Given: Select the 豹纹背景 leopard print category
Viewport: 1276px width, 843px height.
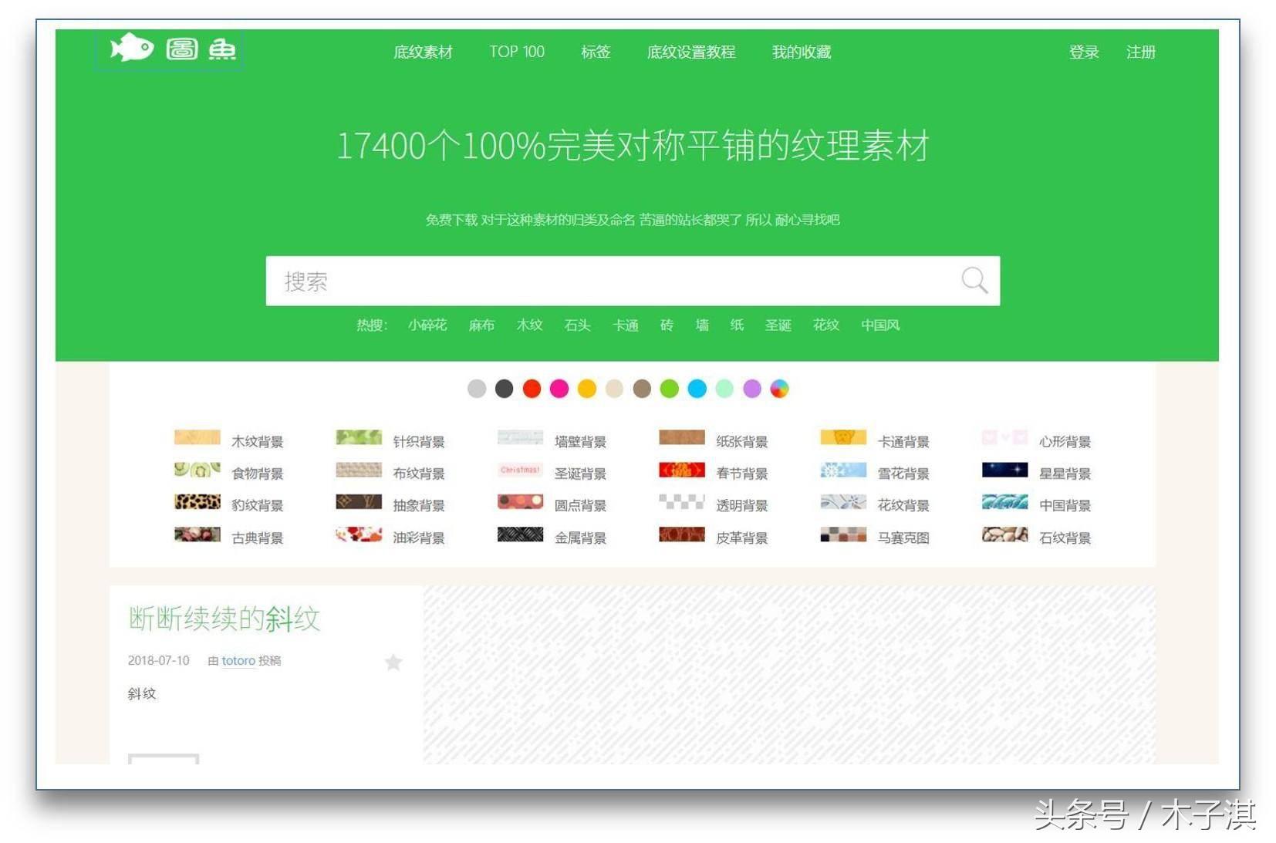Looking at the screenshot, I should pyautogui.click(x=197, y=503).
